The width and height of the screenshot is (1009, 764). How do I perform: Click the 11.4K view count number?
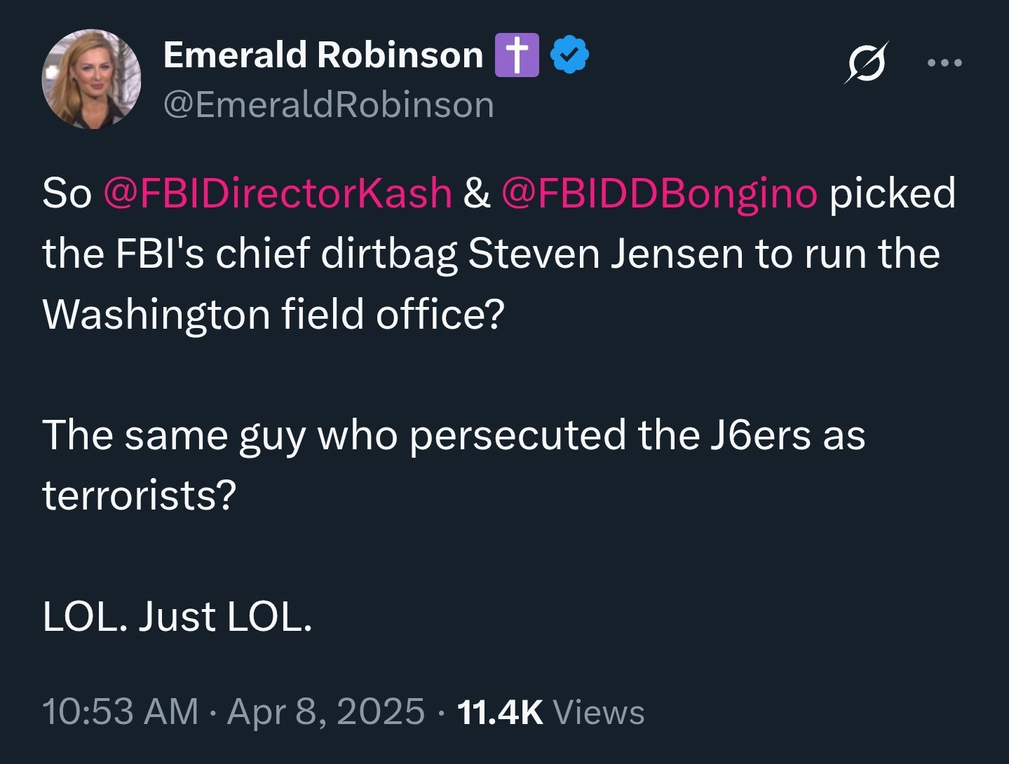500,712
